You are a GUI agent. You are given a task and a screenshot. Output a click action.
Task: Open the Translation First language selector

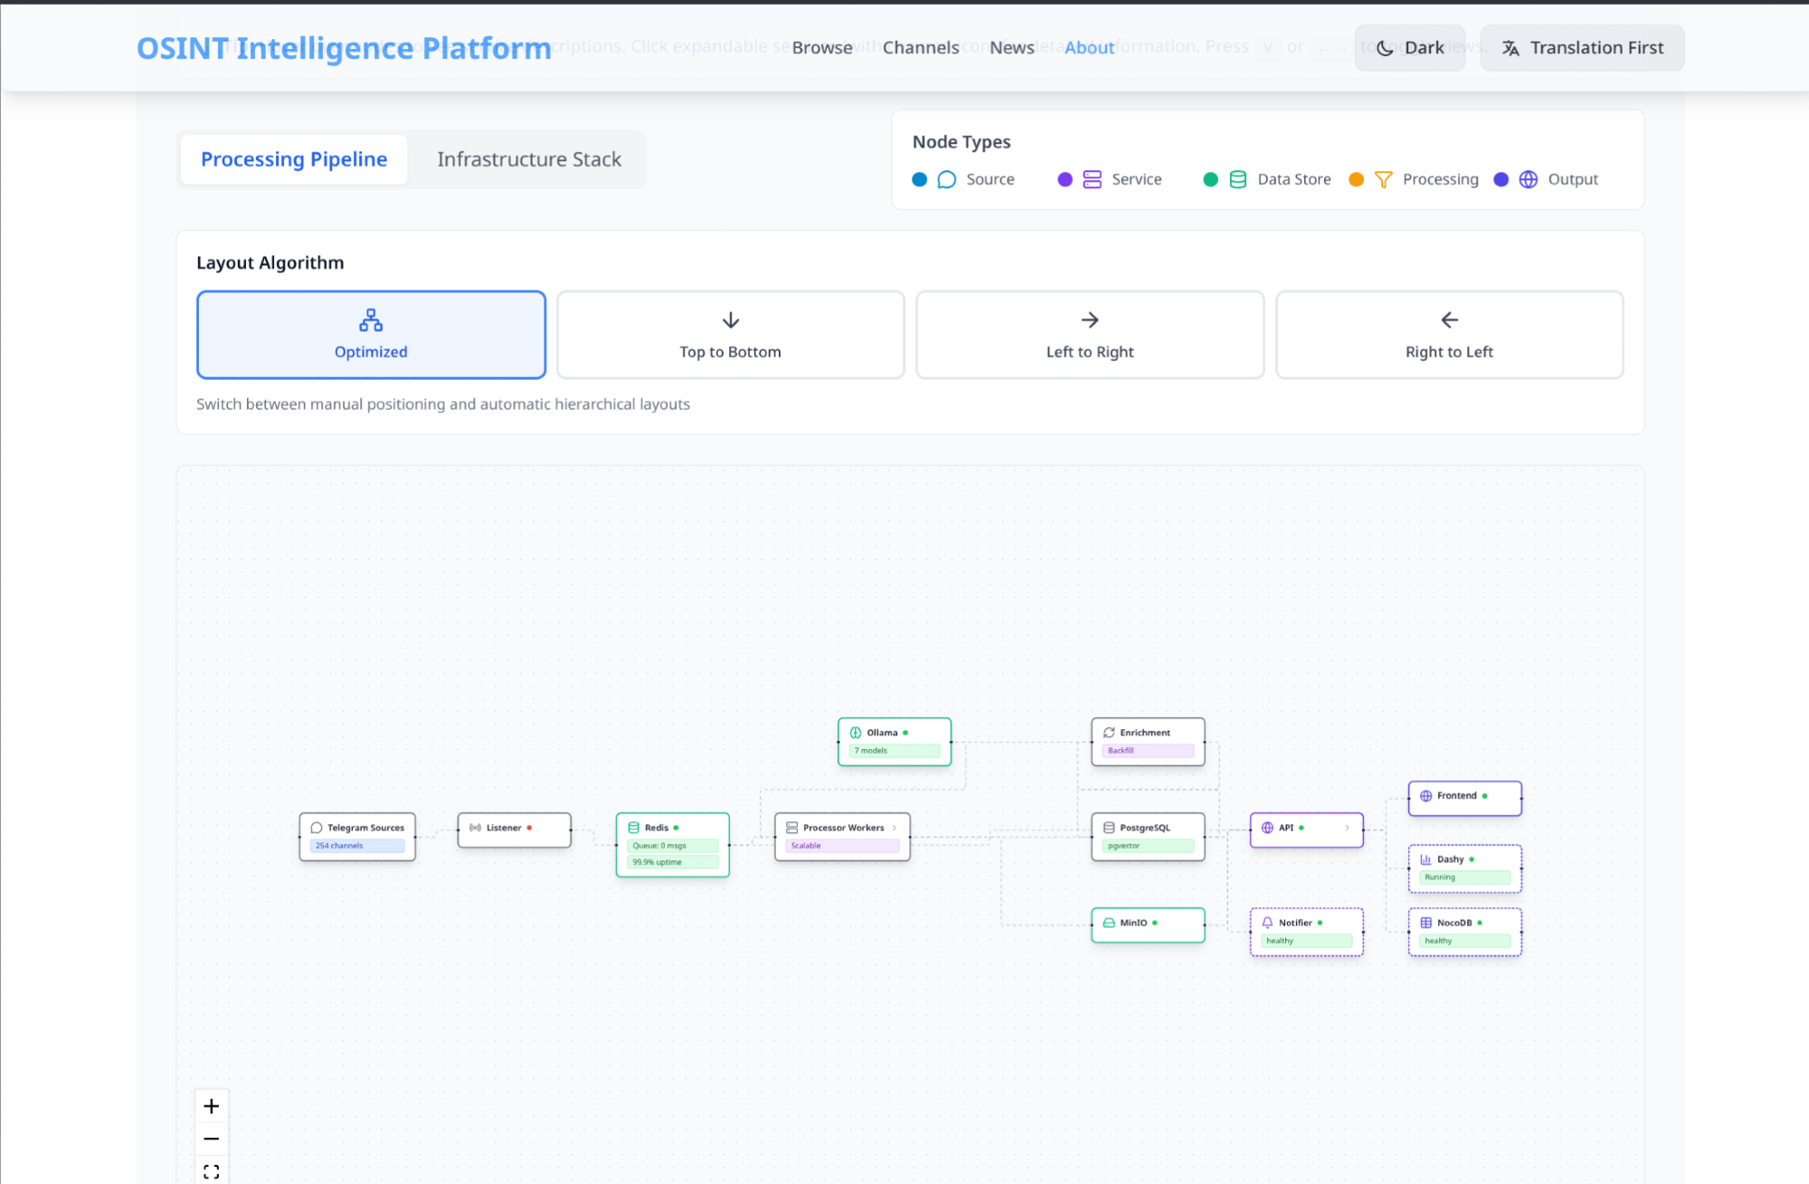(1582, 48)
